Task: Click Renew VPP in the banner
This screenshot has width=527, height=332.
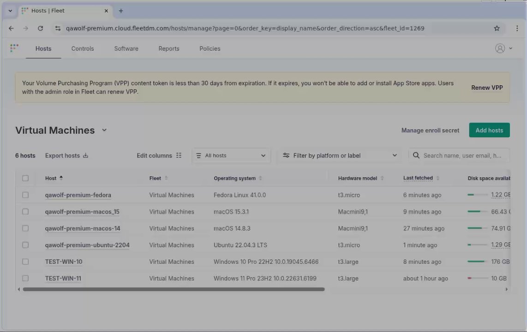Action: tap(487, 88)
